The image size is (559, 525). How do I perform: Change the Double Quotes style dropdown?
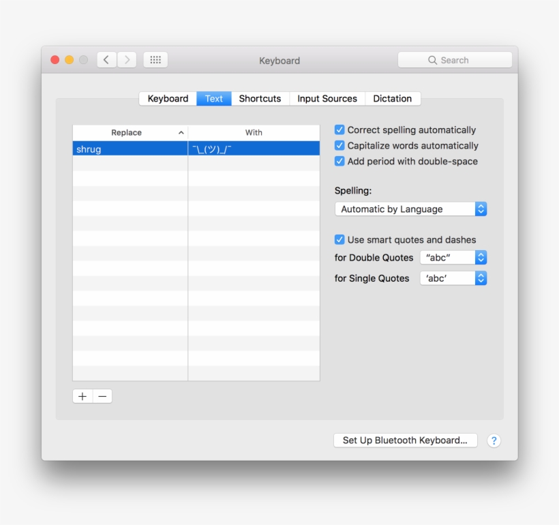point(453,257)
